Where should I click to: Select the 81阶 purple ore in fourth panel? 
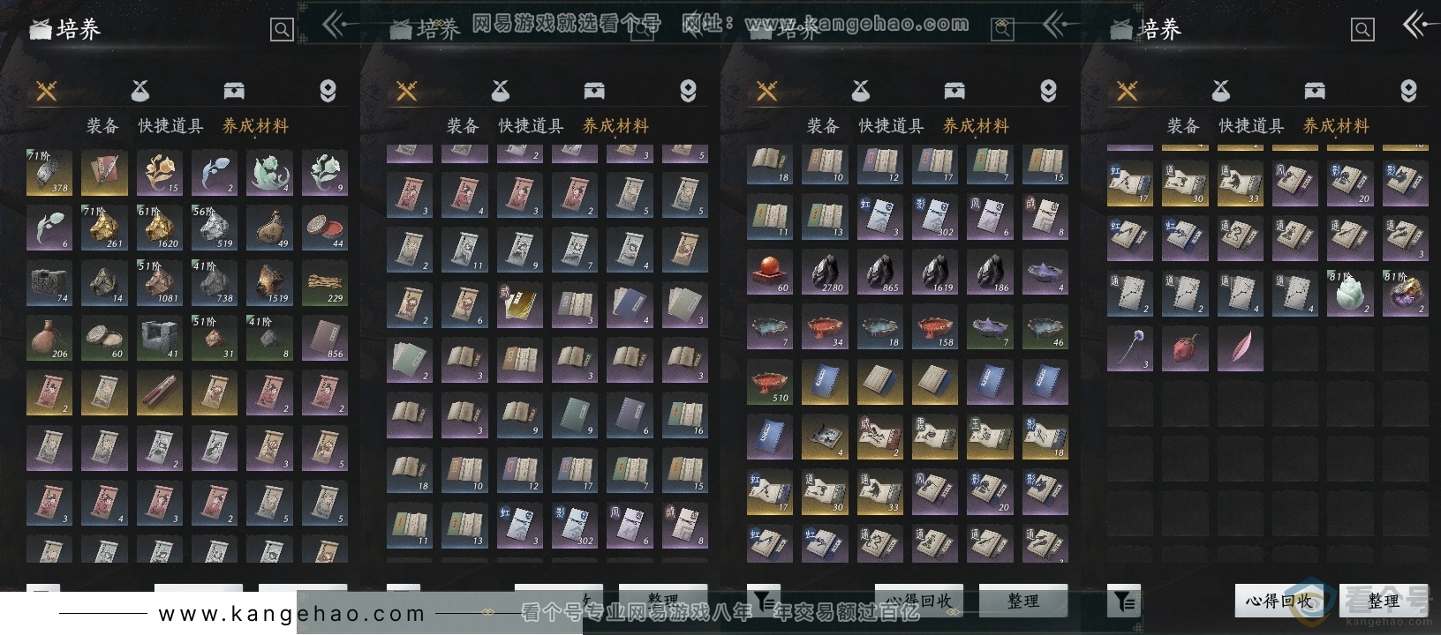click(1406, 294)
